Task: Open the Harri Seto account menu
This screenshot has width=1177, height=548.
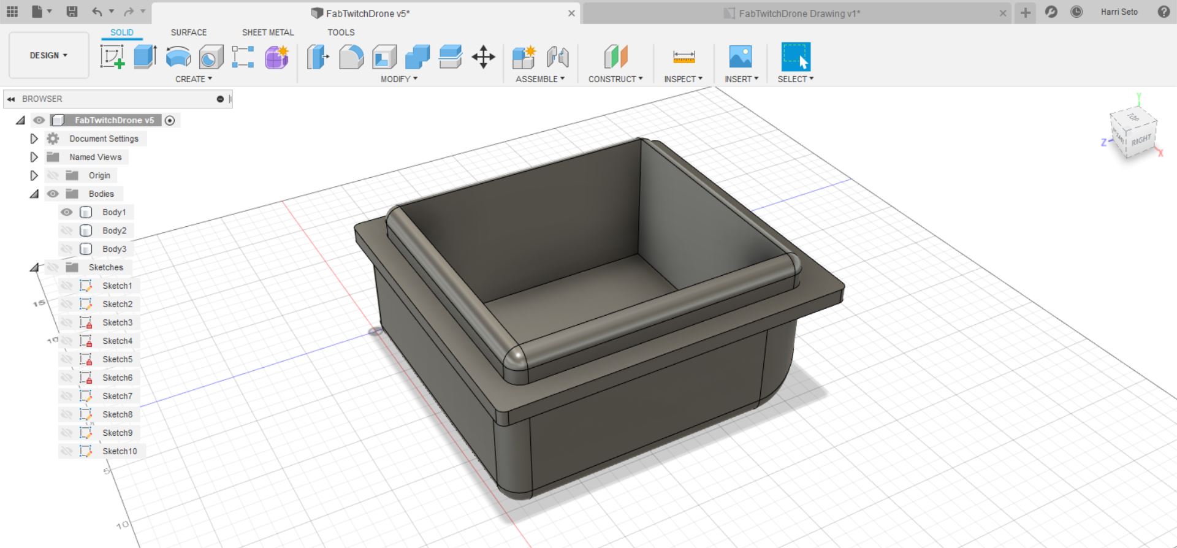Action: 1119,12
